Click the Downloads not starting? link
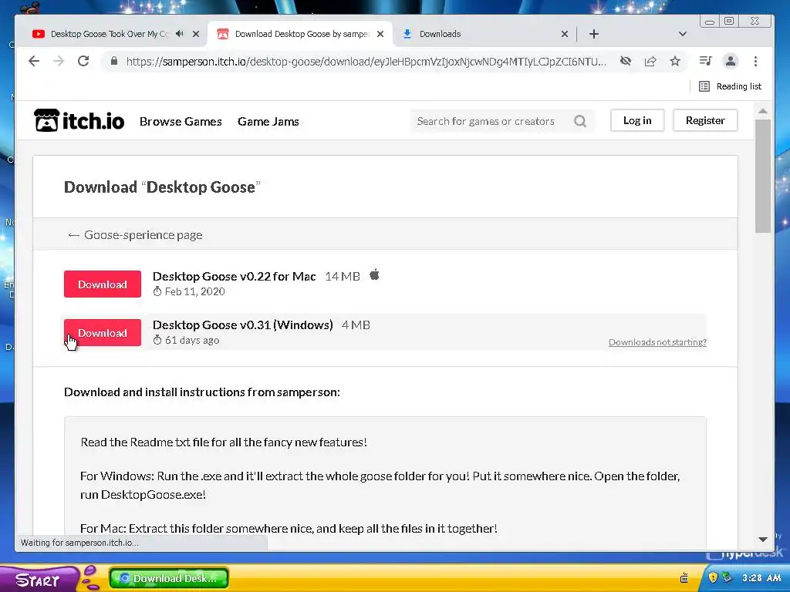790x592 pixels. 657,342
